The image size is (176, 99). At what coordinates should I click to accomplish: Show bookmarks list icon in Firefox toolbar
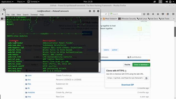click(x=148, y=14)
